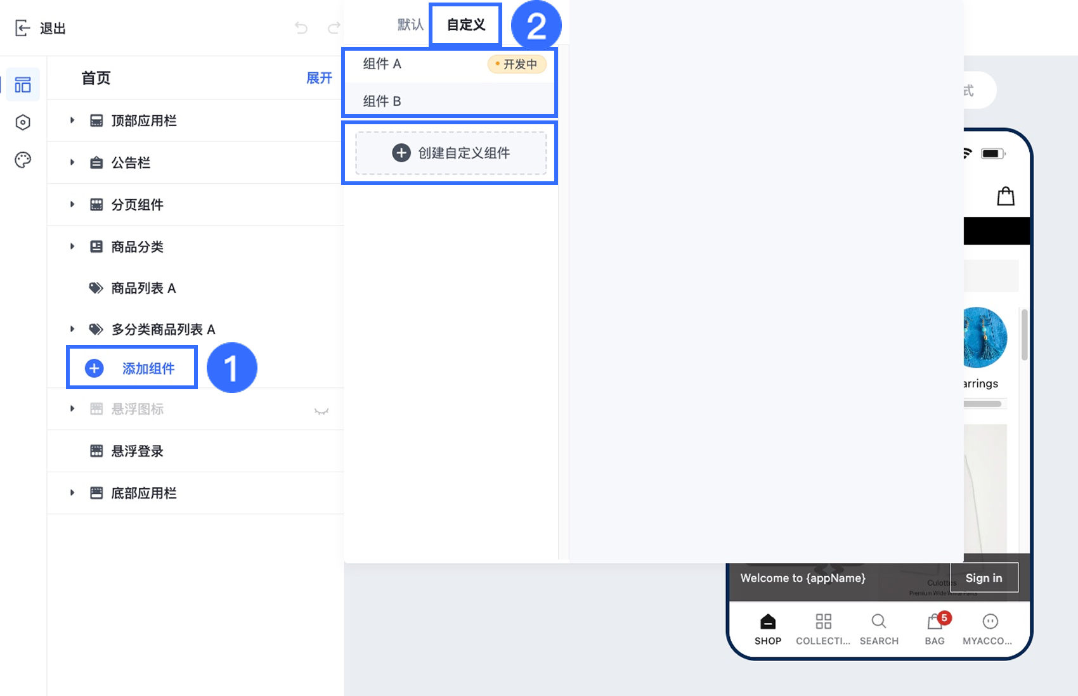The height and width of the screenshot is (696, 1078).
Task: Tap the SEARCH magnifier icon in preview
Action: tap(879, 621)
